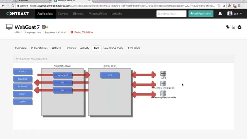Click the Contrast logo
247x139 pixels.
(17, 14)
